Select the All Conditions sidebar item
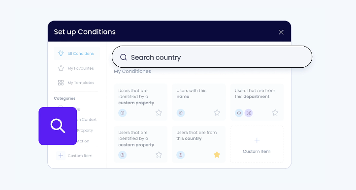 click(x=77, y=54)
